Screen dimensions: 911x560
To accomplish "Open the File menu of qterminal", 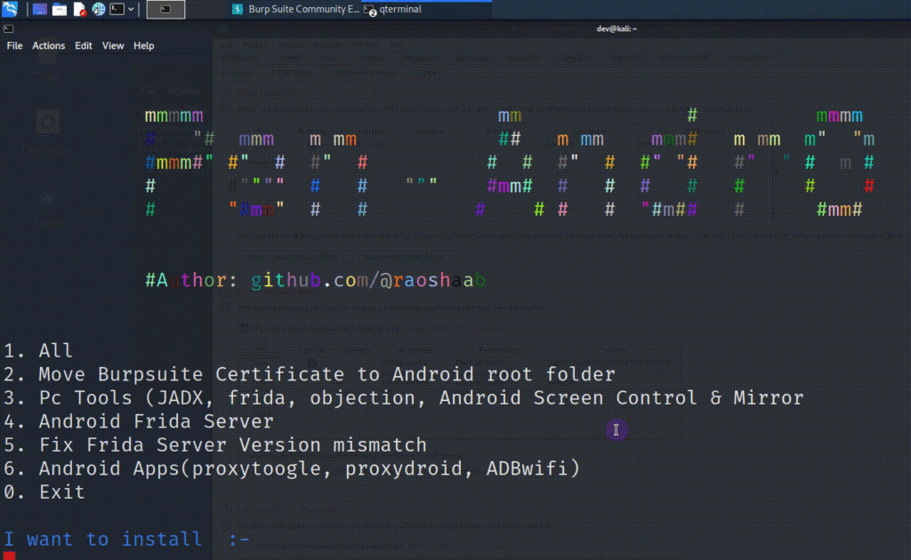I will point(13,45).
